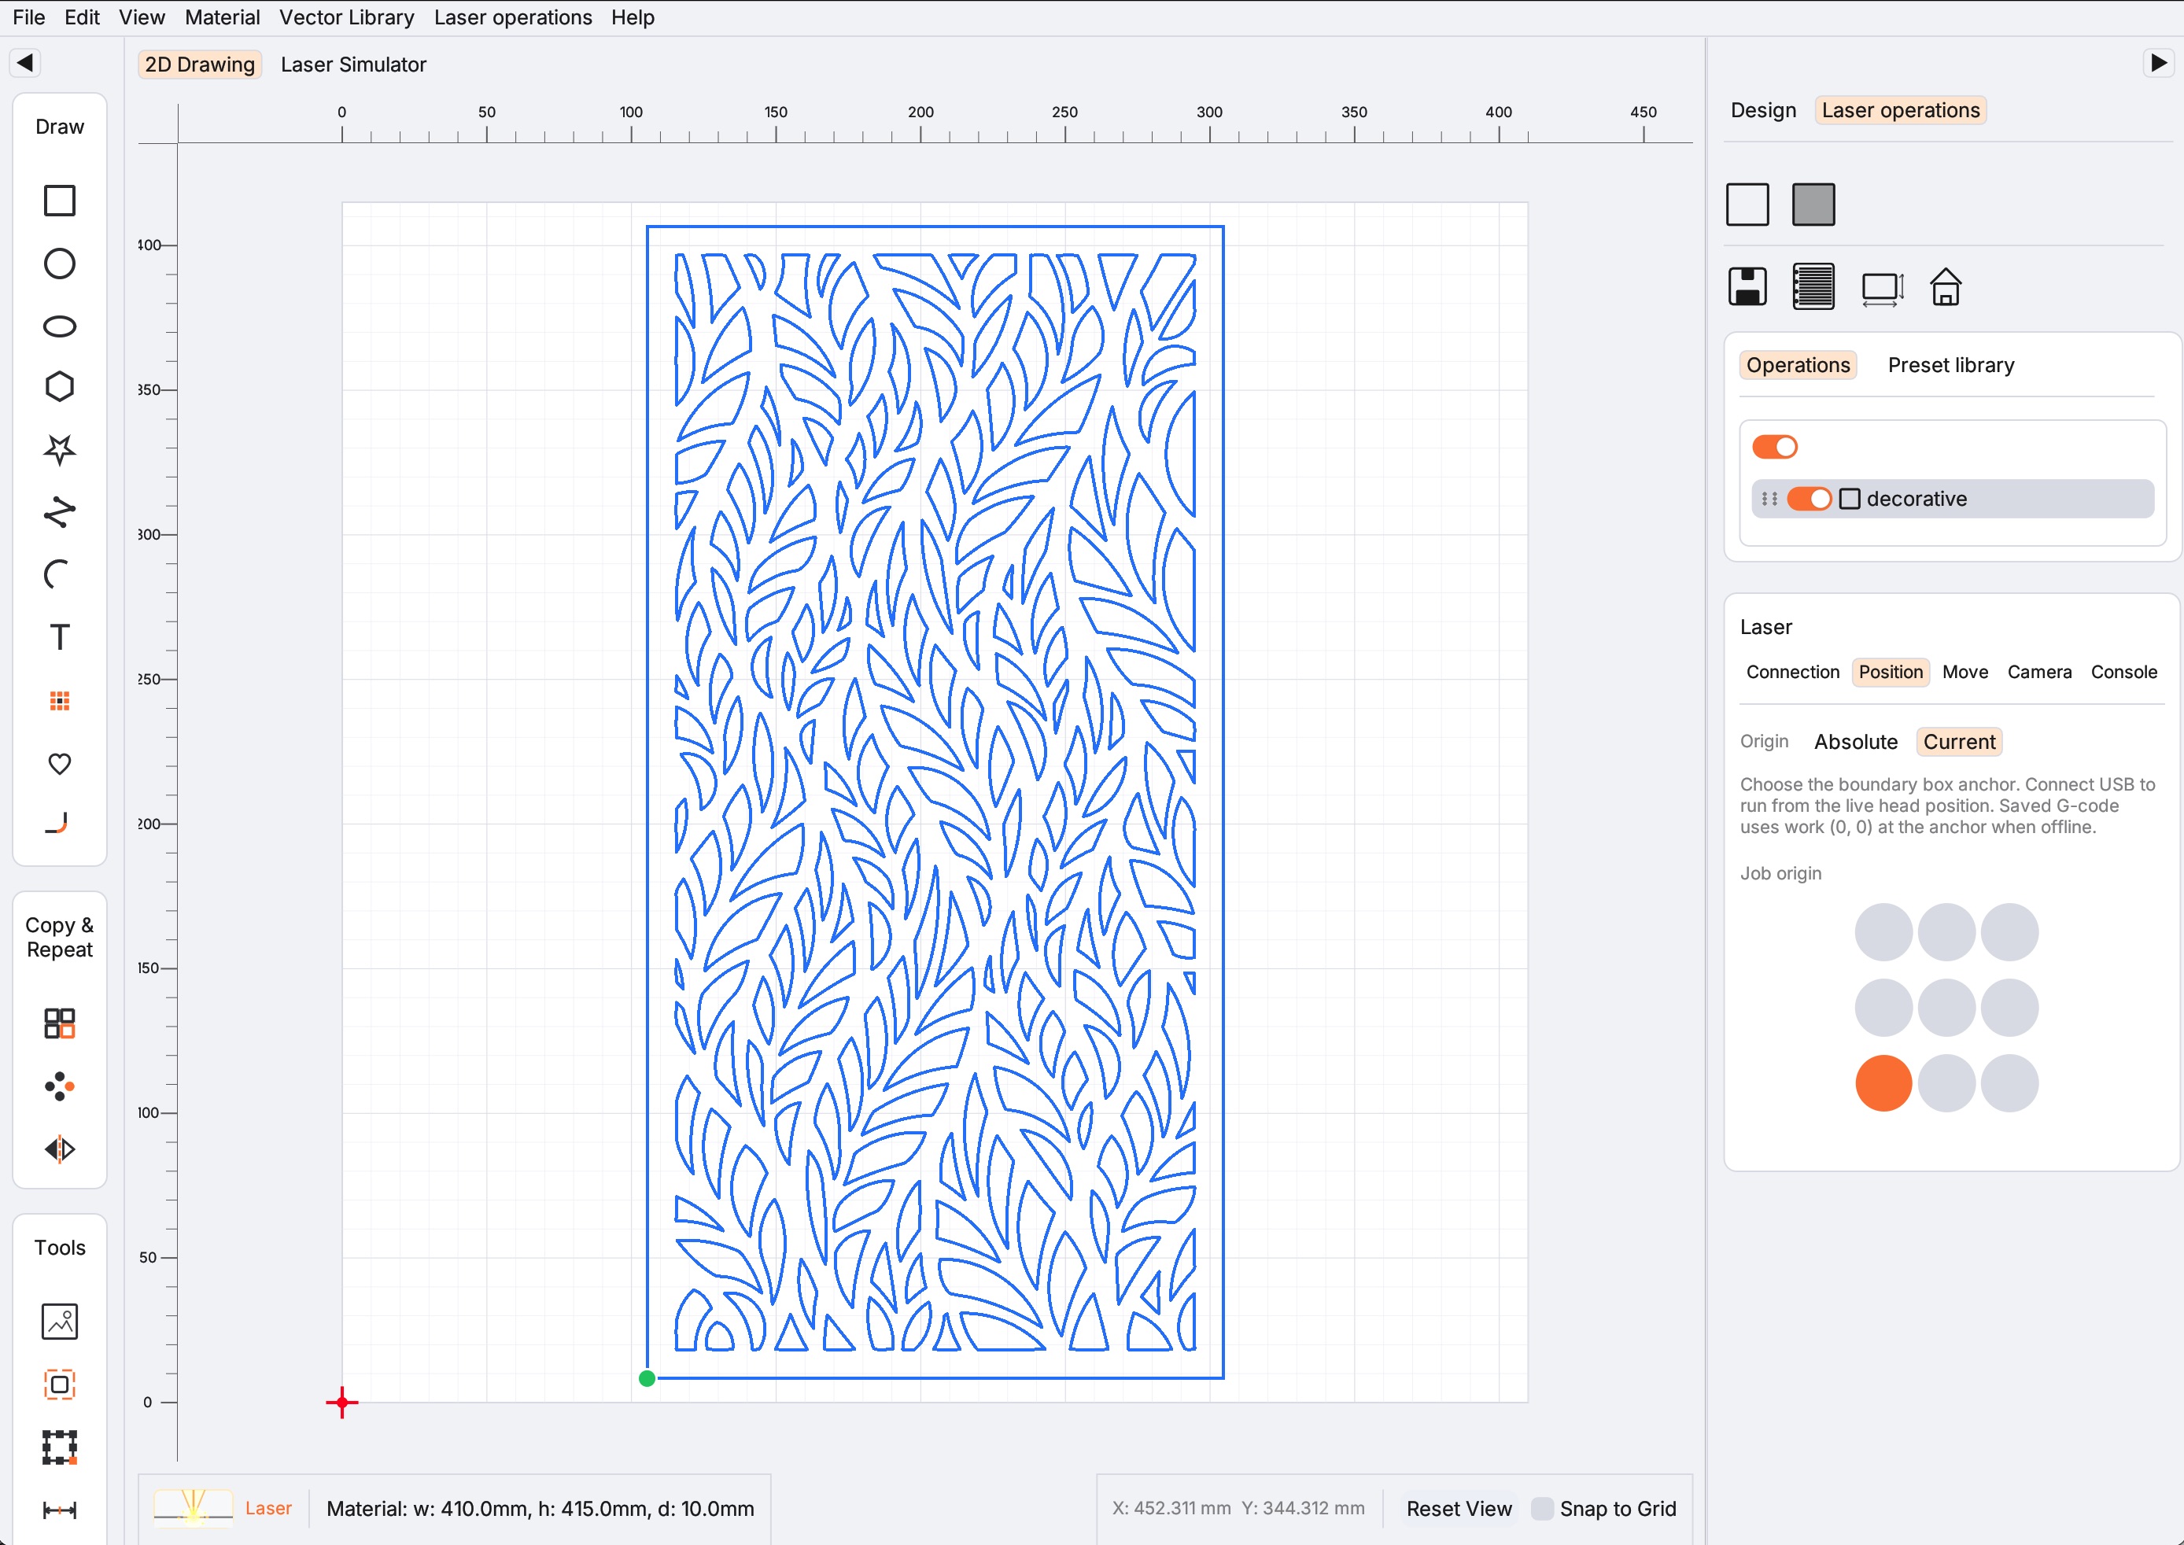Open the Help menu
Screen dimensions: 2184x1545
coord(633,17)
